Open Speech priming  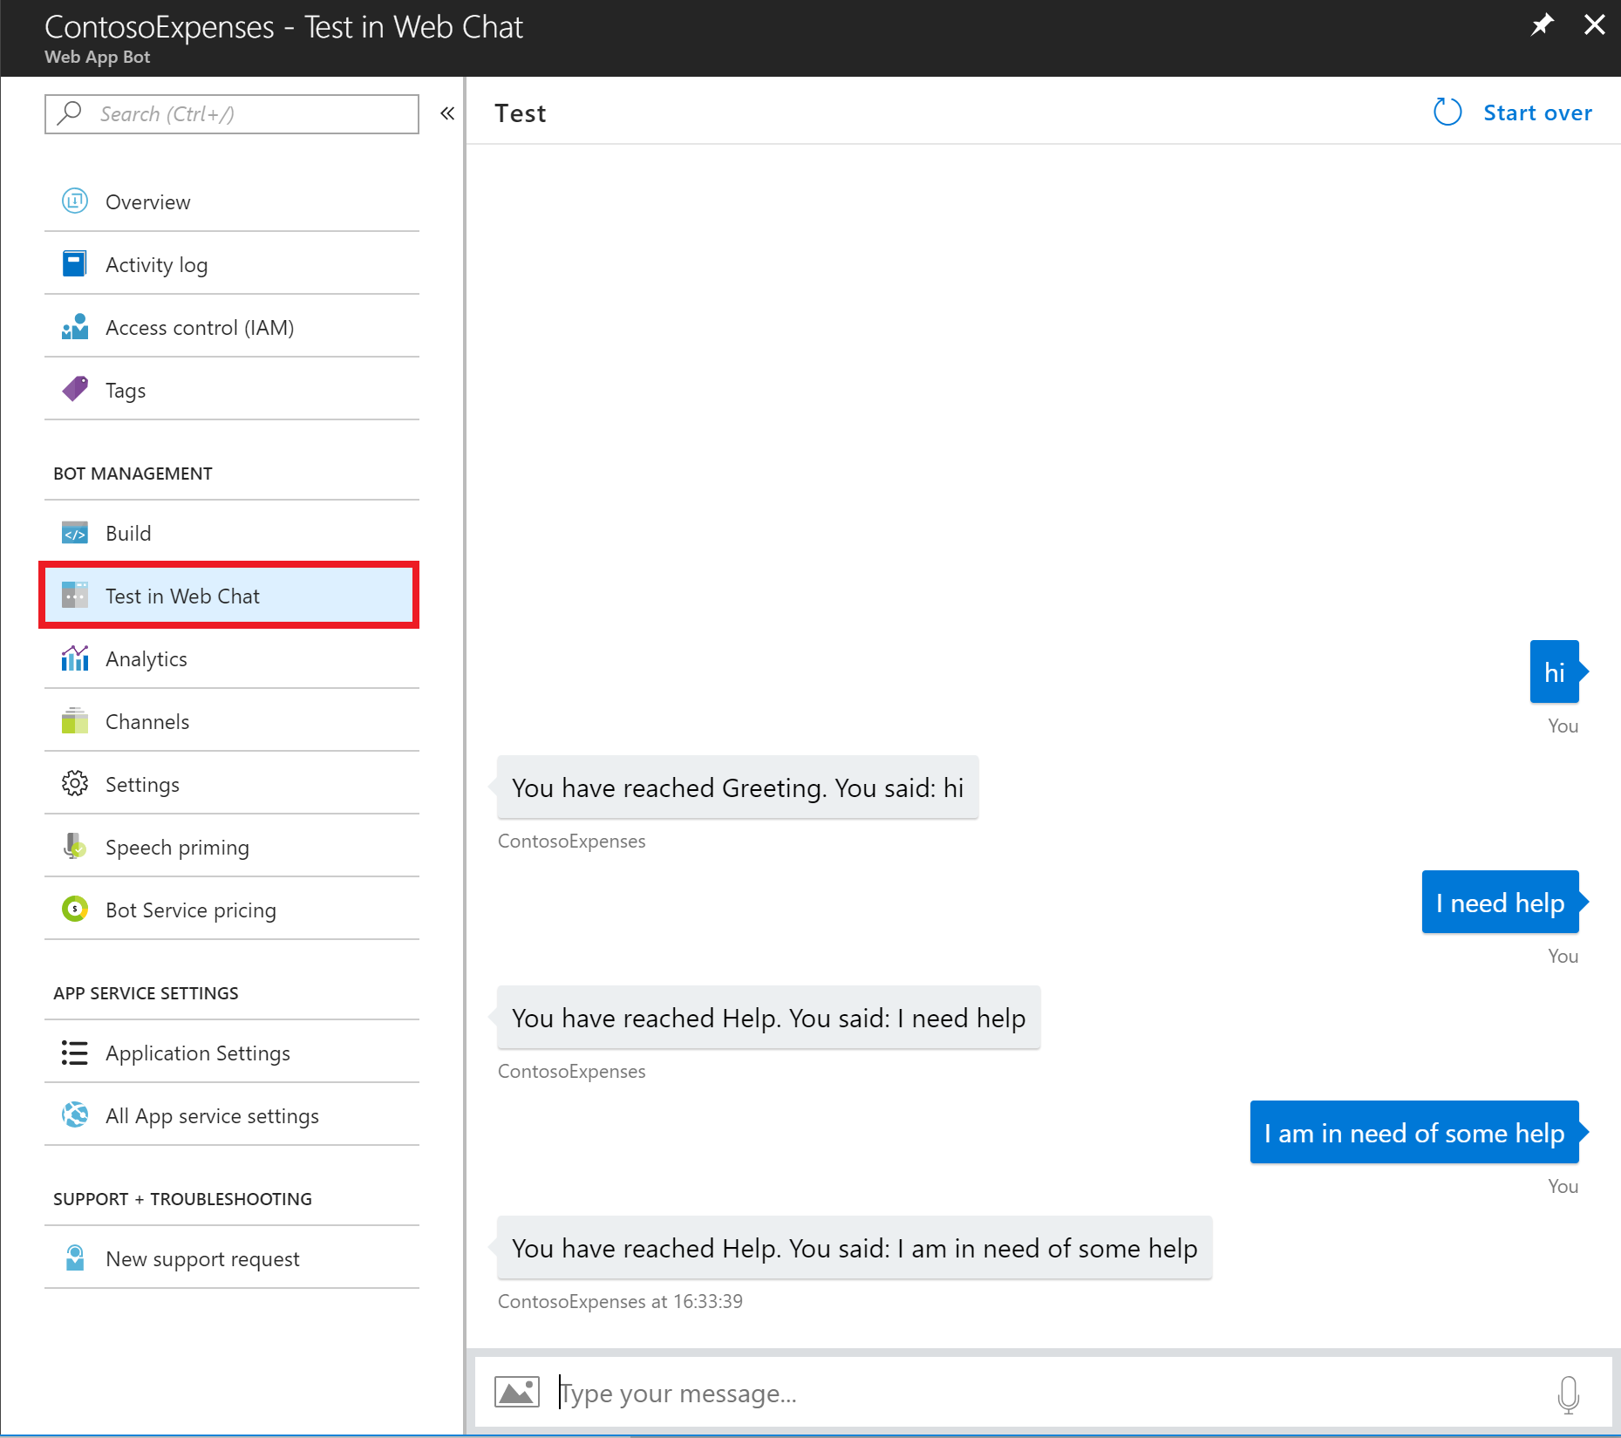coord(232,847)
